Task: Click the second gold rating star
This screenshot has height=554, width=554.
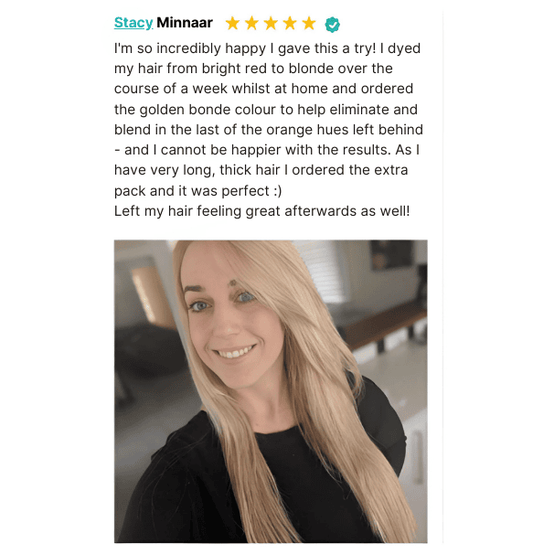Action: tap(251, 24)
